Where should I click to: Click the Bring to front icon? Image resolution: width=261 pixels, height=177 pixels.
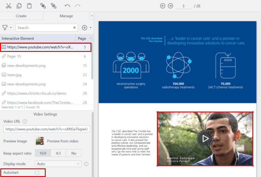43,6
